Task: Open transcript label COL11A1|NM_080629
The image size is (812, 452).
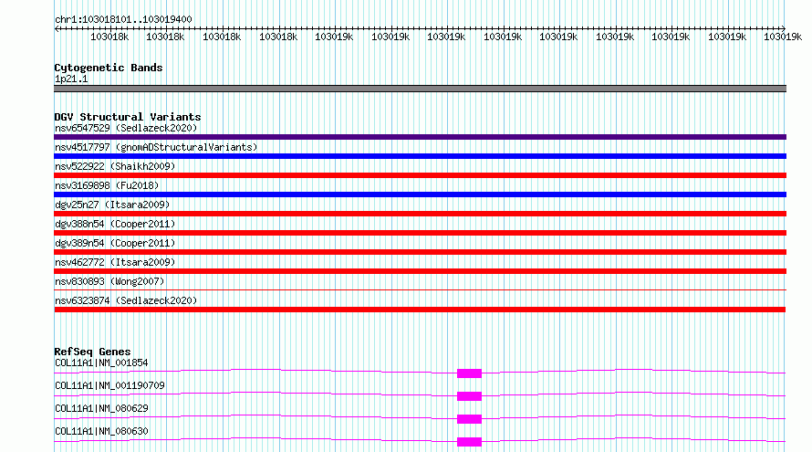Action: click(x=101, y=408)
